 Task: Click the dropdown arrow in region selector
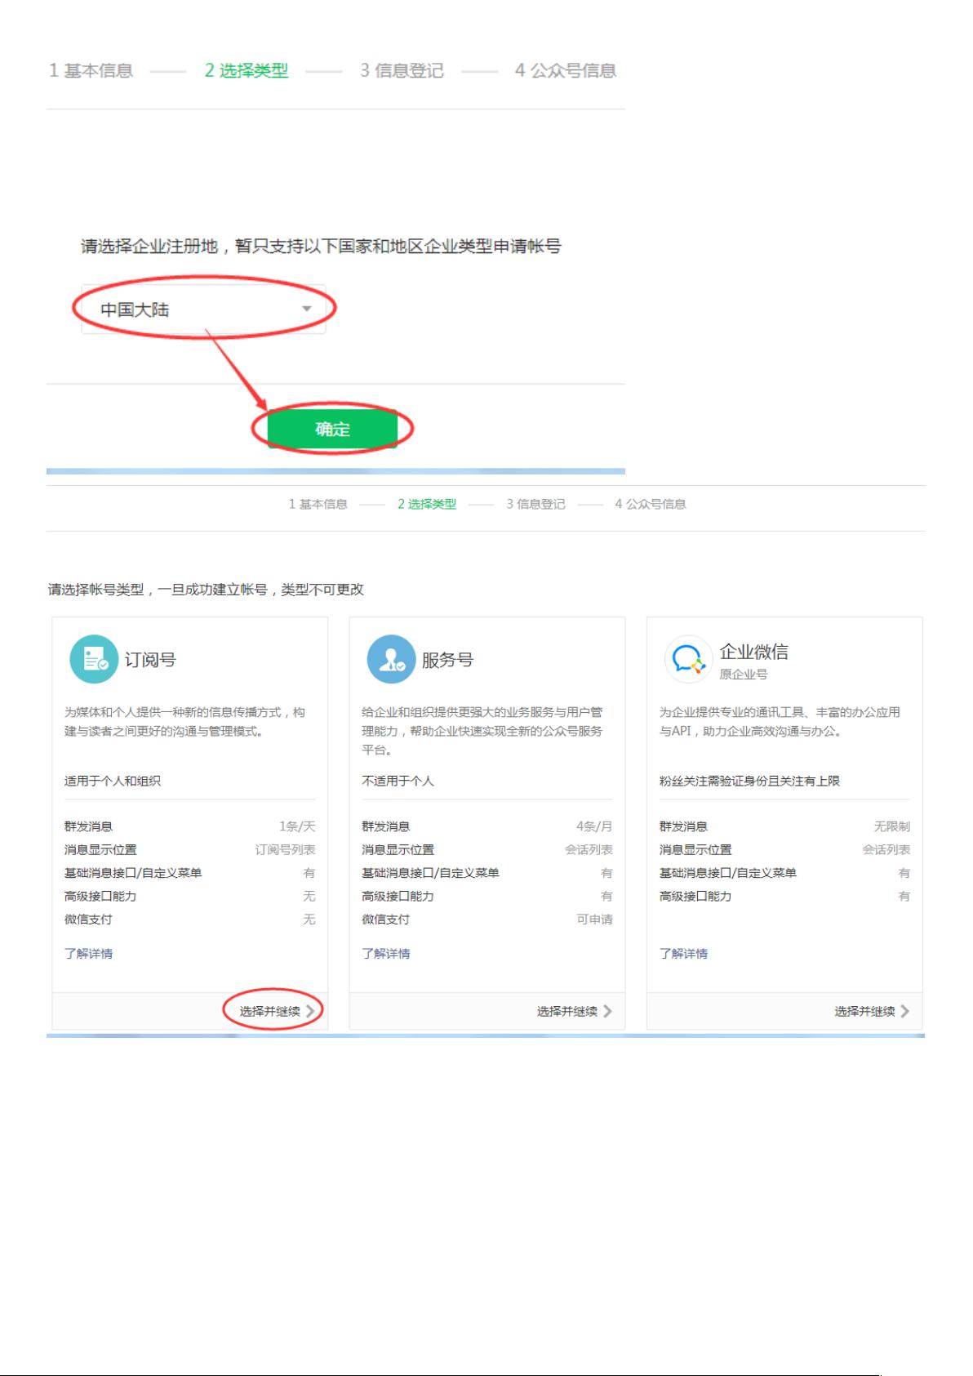307,309
